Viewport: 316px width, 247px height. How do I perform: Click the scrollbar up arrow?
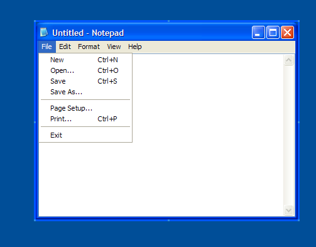(288, 60)
